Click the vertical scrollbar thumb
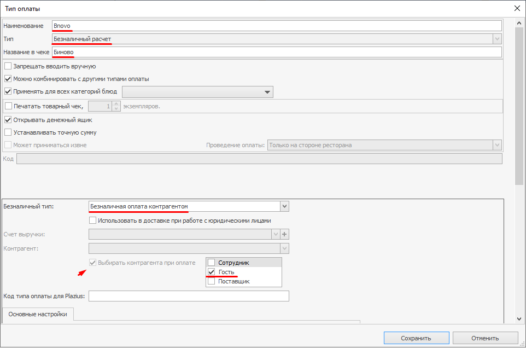 click(519, 106)
